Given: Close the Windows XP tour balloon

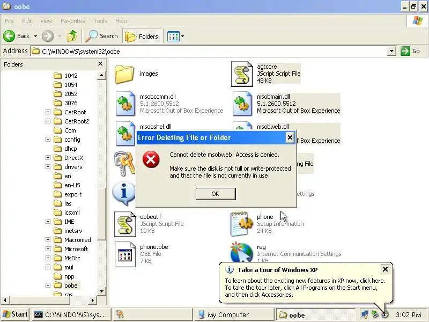Looking at the screenshot, I should pos(385,269).
